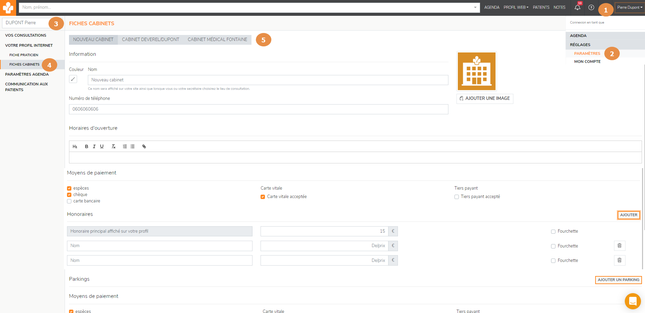Switch to the Cabinet Médical Fontaine tab

coord(217,40)
